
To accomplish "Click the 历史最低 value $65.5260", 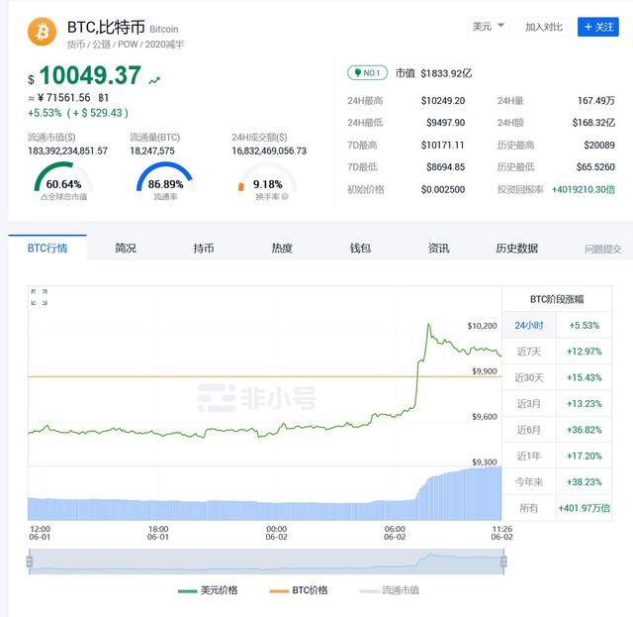I will click(595, 167).
